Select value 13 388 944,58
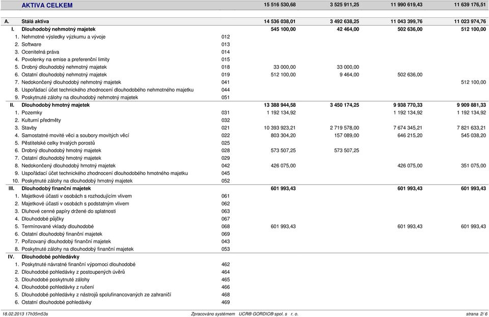This screenshot has width=489, height=317. 280,105
